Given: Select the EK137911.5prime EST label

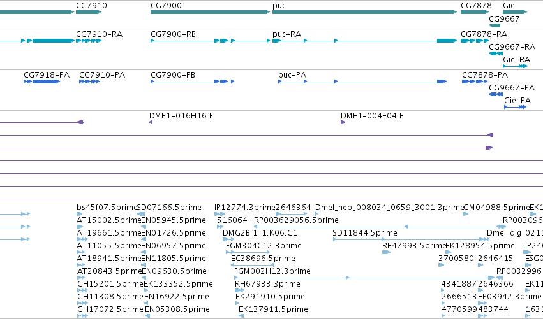Looking at the screenshot, I should [x=273, y=309].
